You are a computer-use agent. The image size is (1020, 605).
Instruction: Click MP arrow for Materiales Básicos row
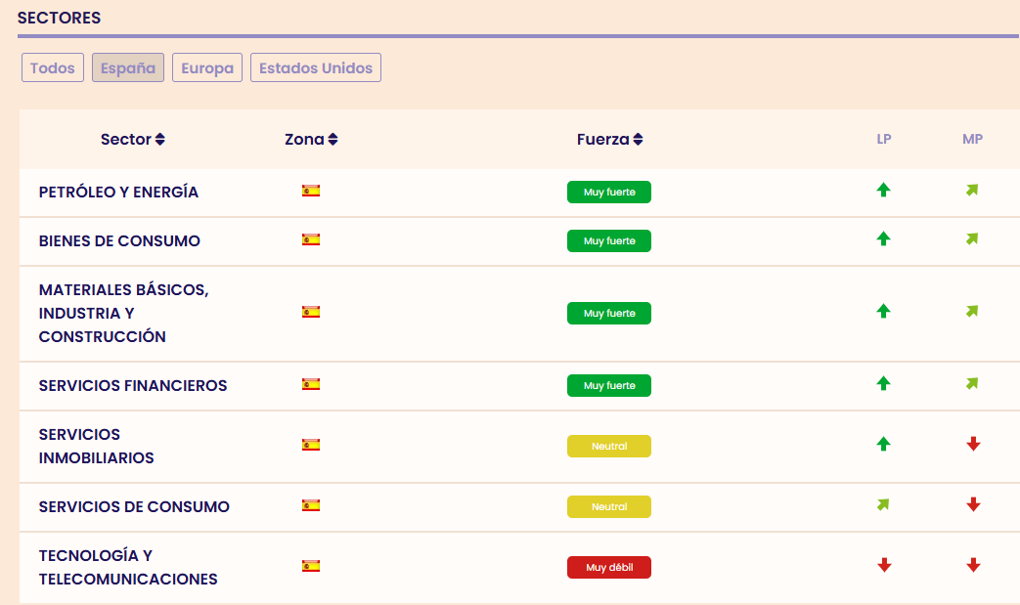tap(972, 312)
